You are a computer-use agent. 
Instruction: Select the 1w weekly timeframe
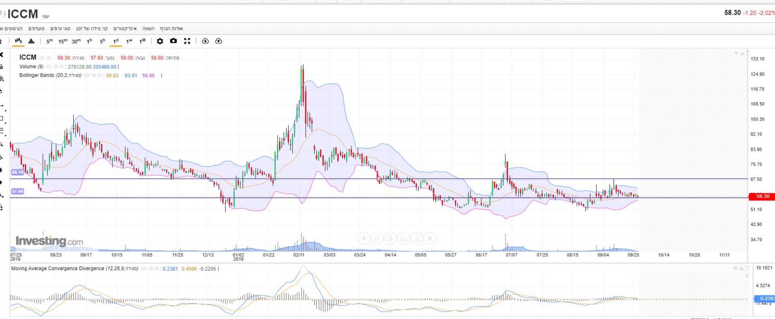(x=129, y=41)
